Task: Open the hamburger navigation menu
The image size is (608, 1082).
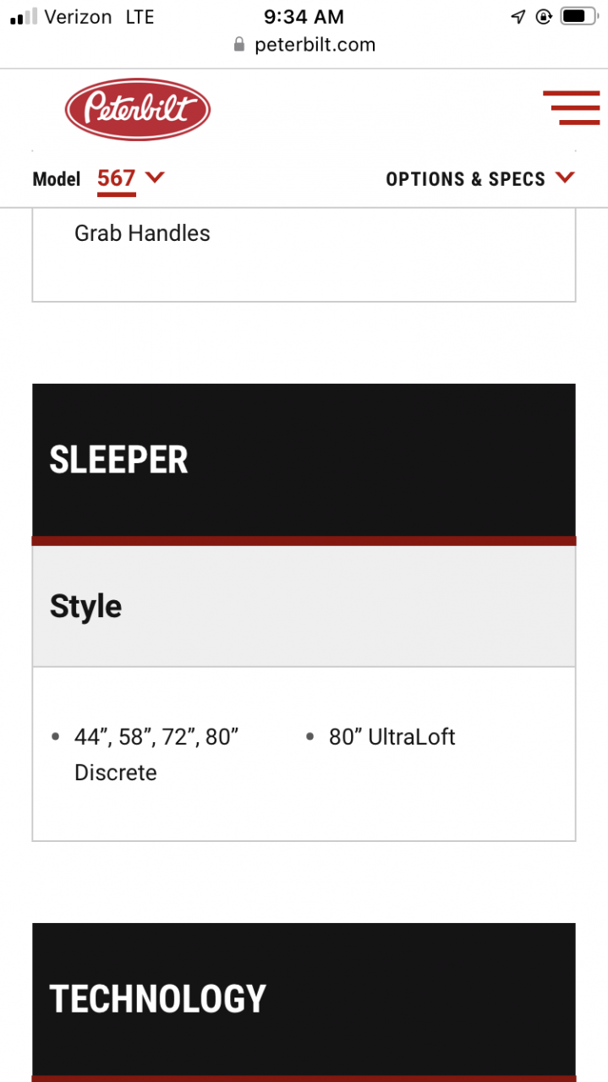Action: (571, 107)
